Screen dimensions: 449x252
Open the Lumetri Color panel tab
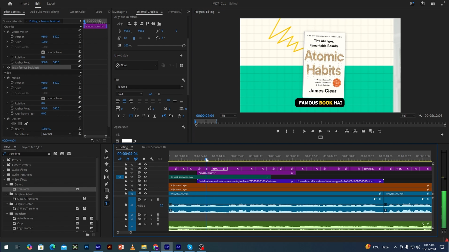[x=77, y=12]
